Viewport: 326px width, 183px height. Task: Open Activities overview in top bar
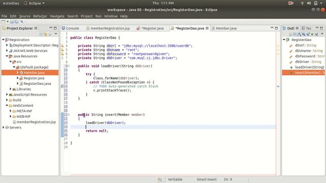pos(11,4)
